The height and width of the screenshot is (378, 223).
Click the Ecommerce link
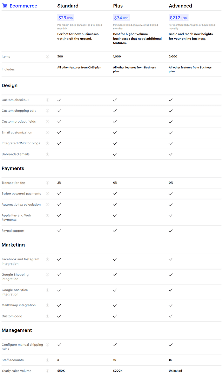tap(23, 6)
